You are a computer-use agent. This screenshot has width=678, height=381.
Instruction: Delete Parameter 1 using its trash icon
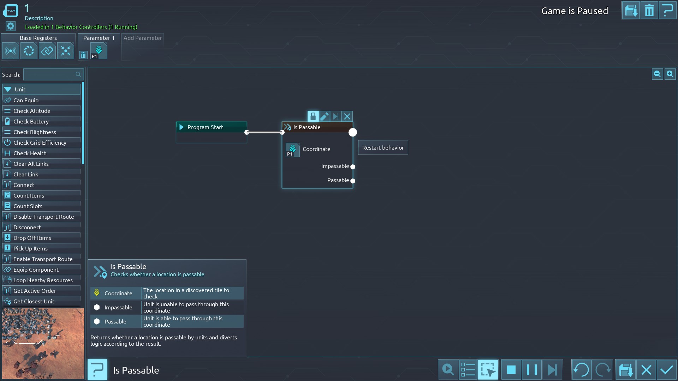(83, 55)
